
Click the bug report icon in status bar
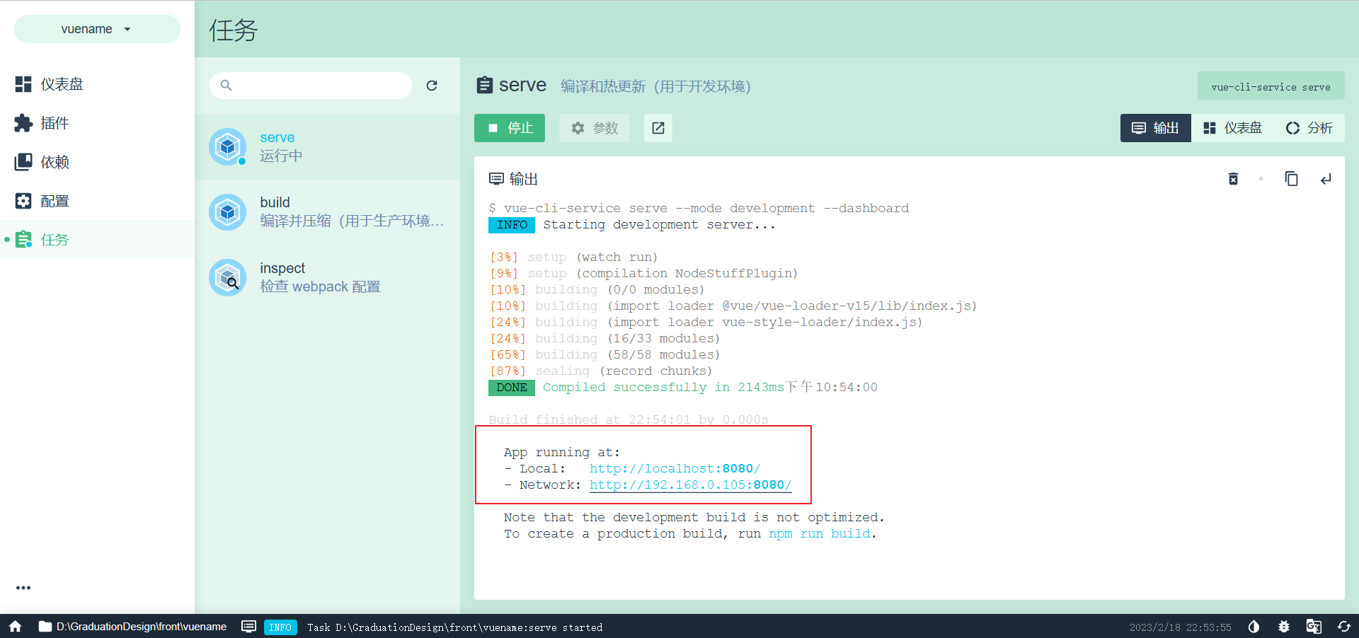pyautogui.click(x=1283, y=627)
